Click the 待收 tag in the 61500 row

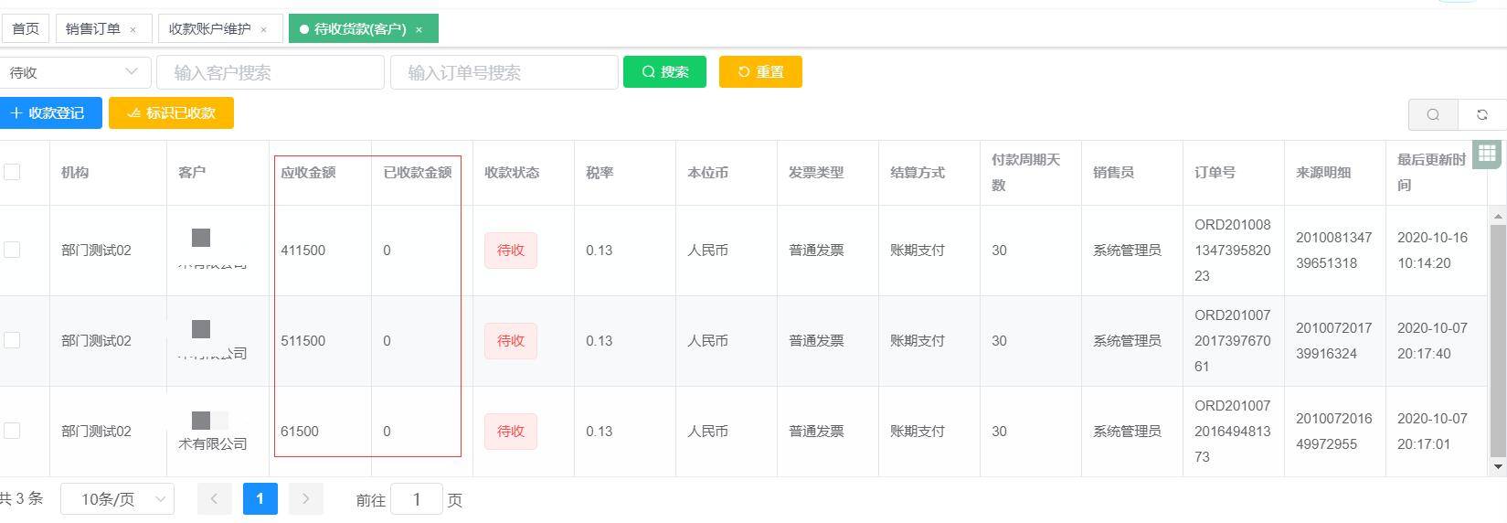click(x=511, y=431)
